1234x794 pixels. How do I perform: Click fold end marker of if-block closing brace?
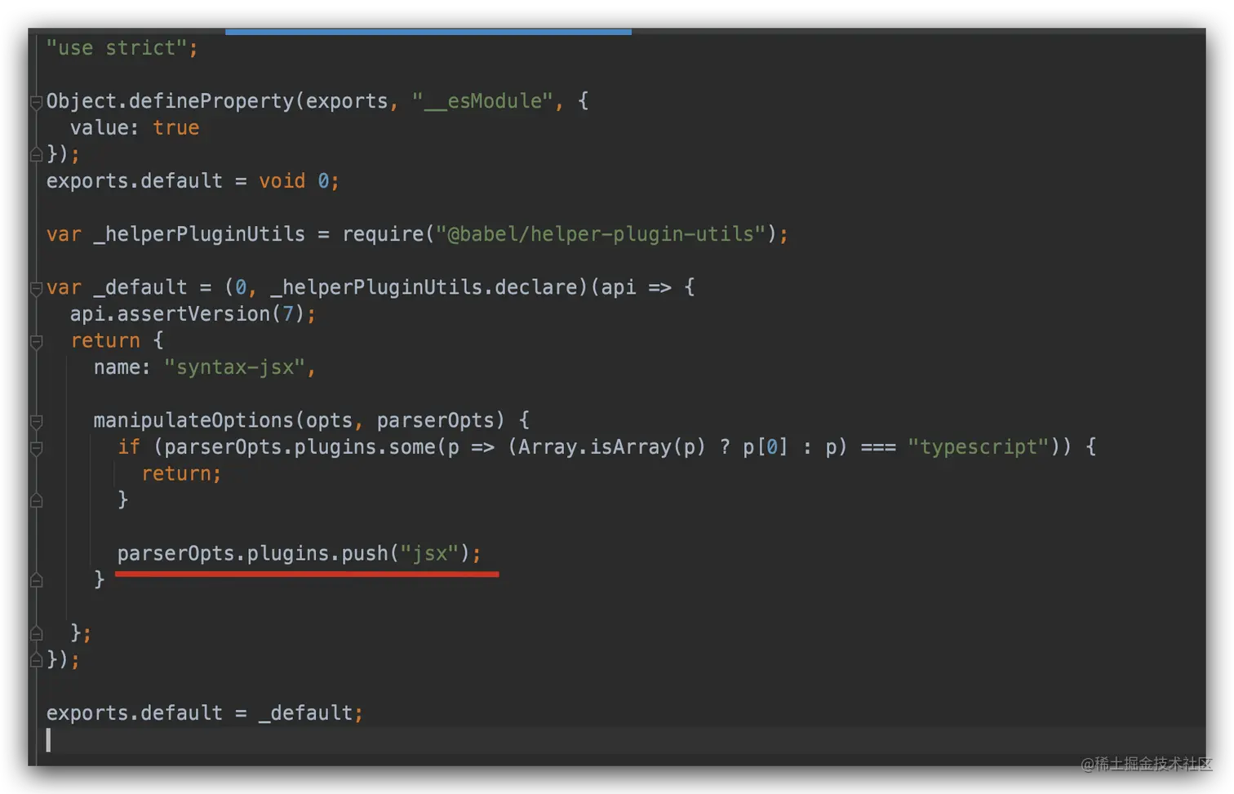tap(37, 500)
